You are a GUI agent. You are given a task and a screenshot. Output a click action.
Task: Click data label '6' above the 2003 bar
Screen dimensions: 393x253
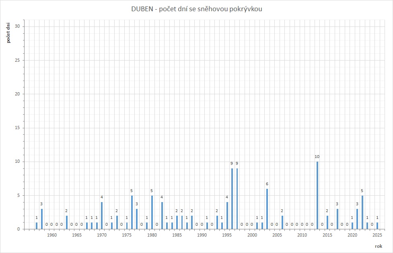tap(267, 184)
